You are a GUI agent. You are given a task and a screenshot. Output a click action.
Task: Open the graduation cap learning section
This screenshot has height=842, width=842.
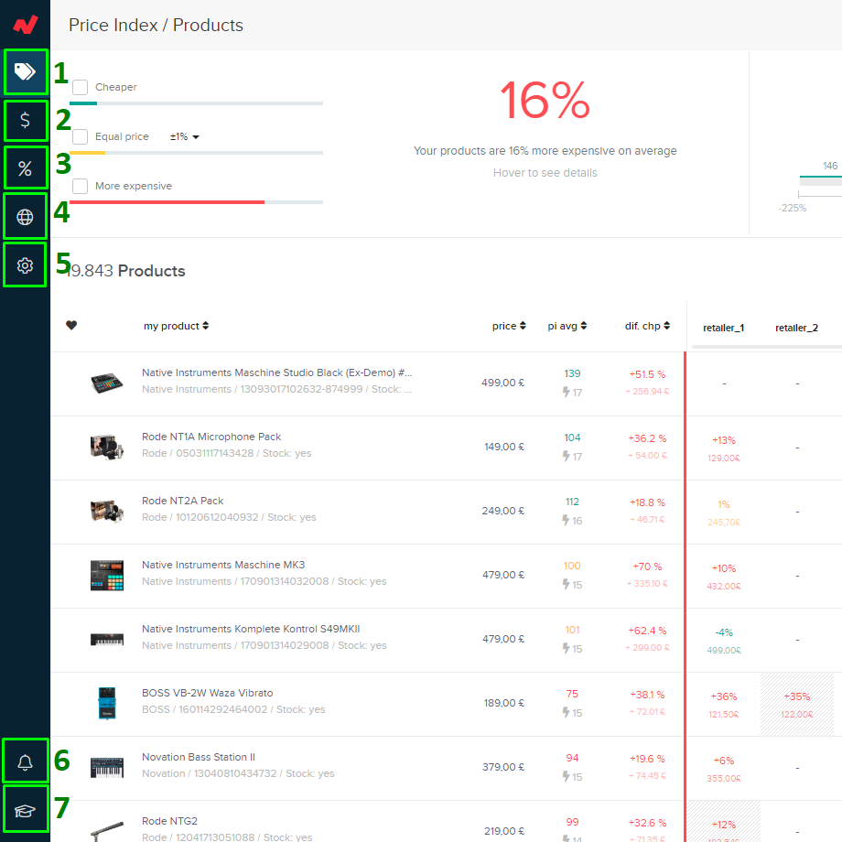[x=26, y=810]
